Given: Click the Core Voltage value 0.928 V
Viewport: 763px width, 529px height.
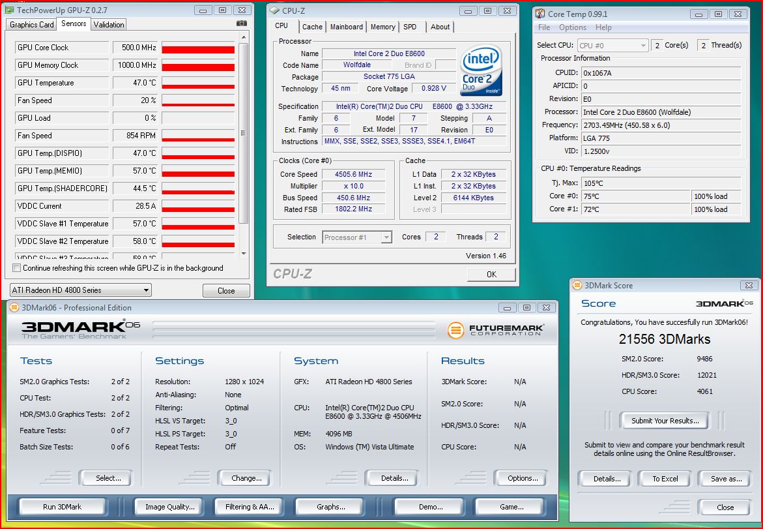Looking at the screenshot, I should (433, 89).
